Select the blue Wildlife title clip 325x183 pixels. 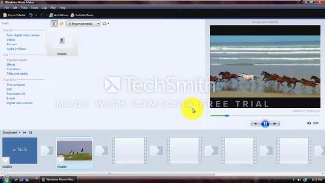point(20,150)
